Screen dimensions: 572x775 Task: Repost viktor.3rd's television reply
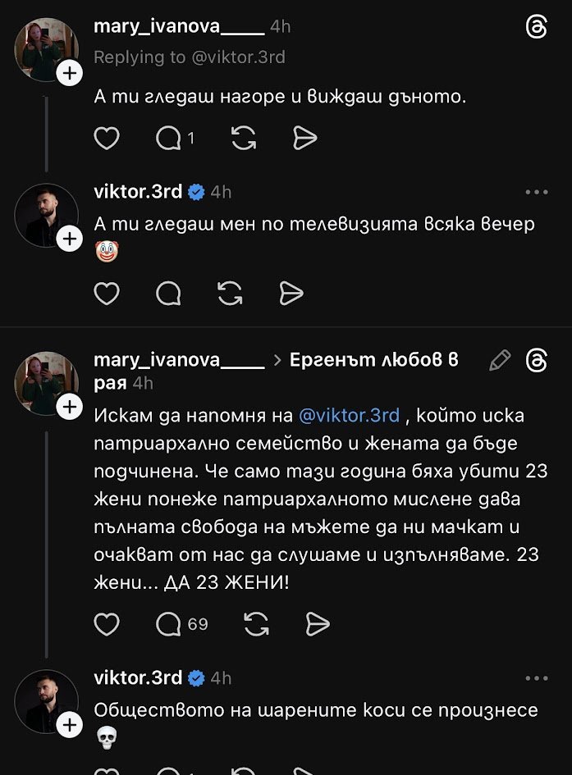click(x=231, y=293)
